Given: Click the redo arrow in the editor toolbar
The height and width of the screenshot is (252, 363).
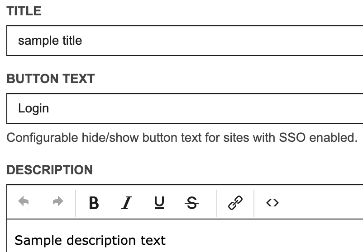Looking at the screenshot, I should click(x=57, y=203).
